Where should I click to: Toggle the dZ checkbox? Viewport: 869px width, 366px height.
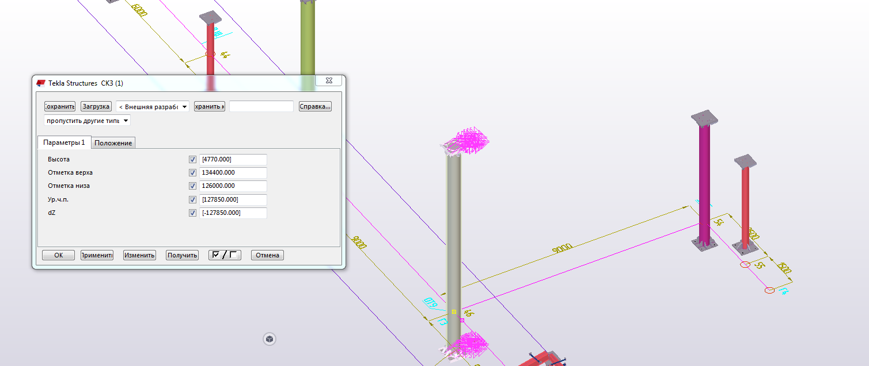point(192,213)
